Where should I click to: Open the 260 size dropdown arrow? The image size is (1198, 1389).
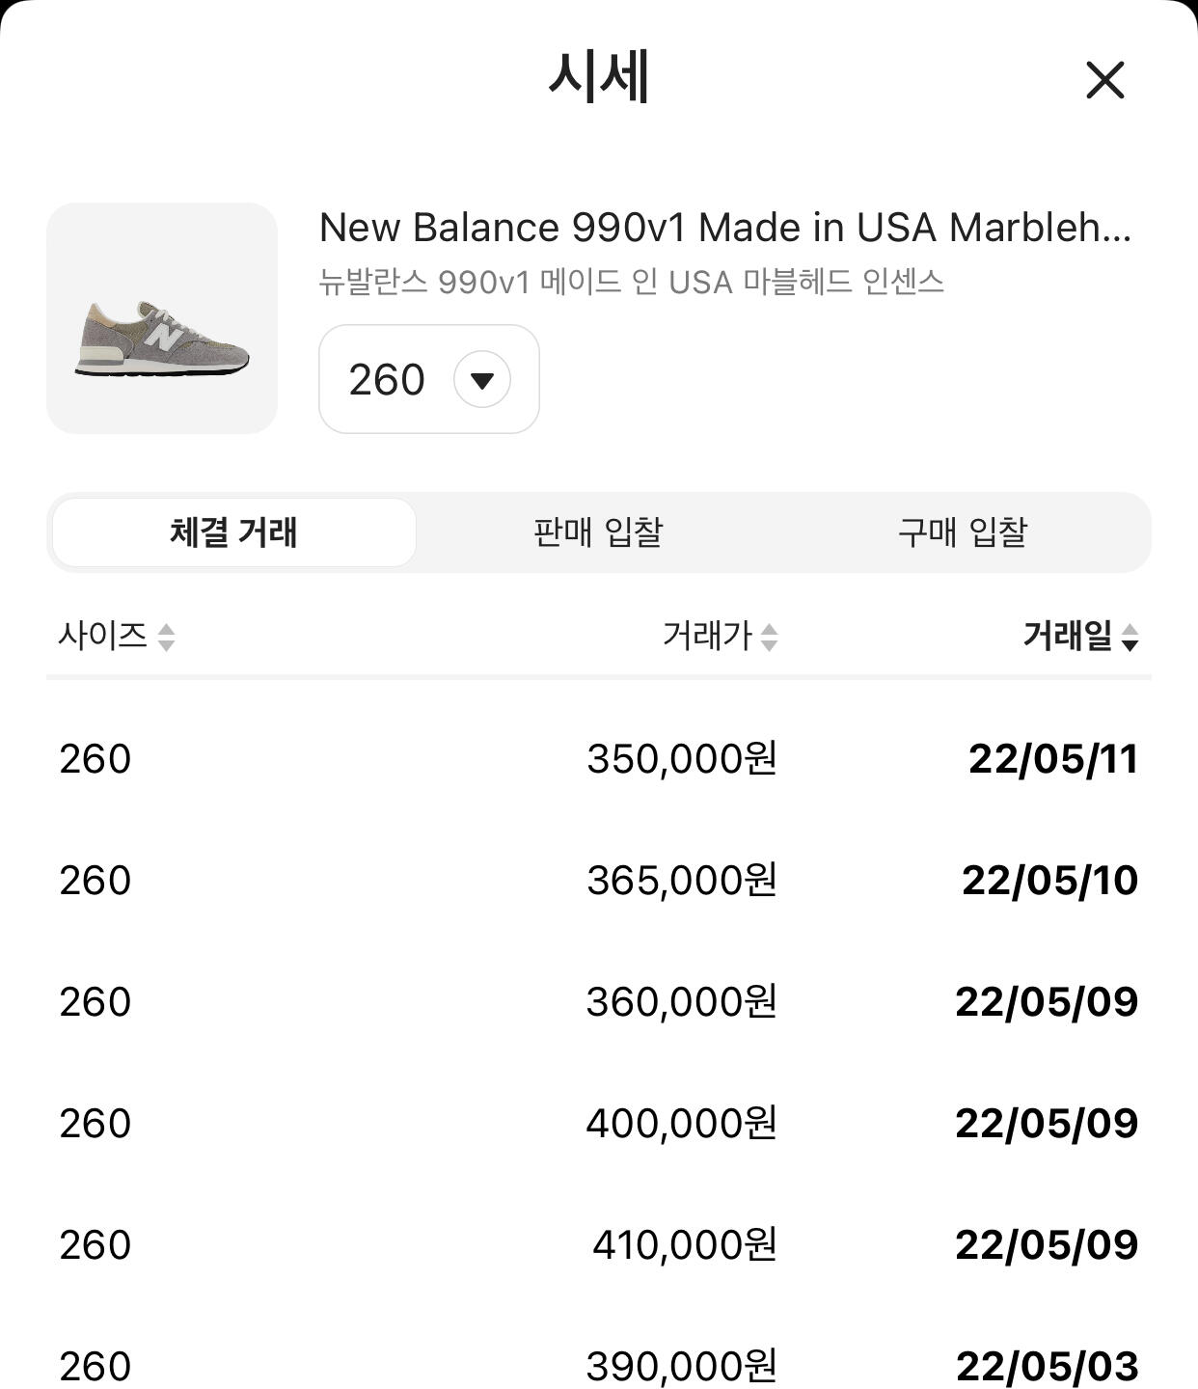[x=482, y=379]
